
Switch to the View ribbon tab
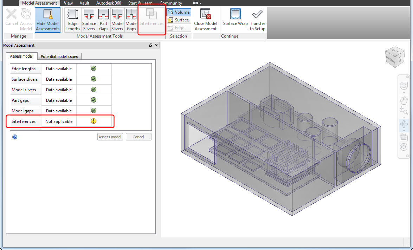pyautogui.click(x=68, y=3)
